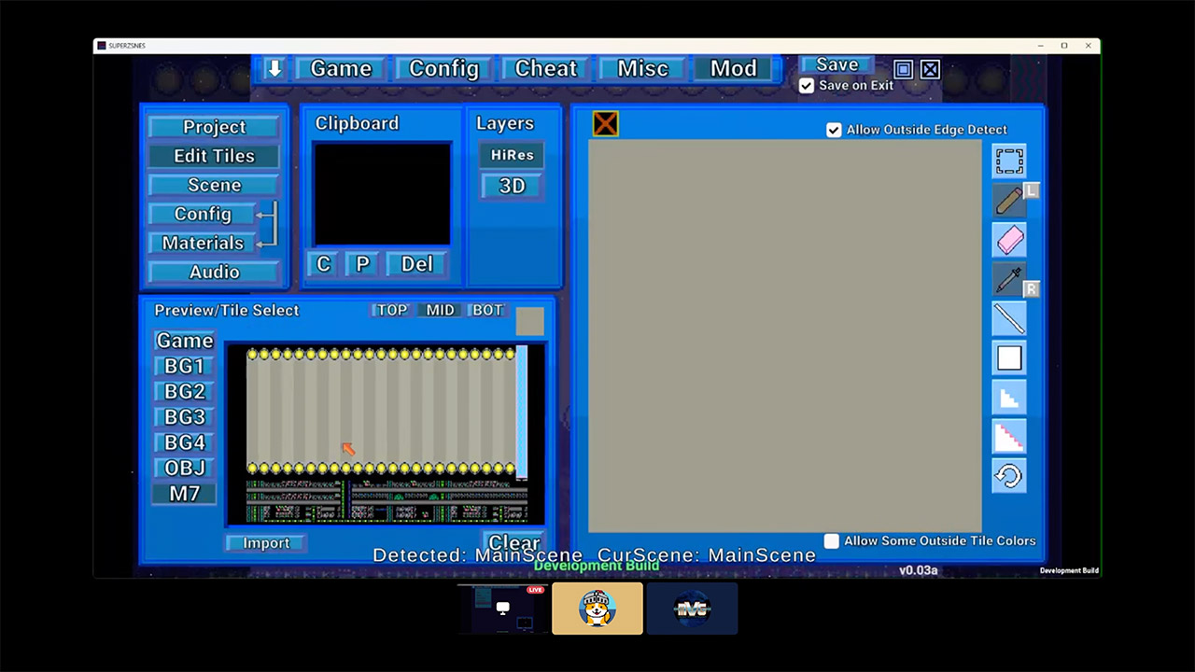Click the blue down arrow left of Game

[274, 68]
